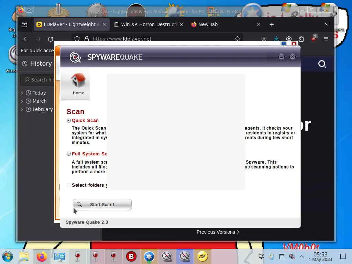This screenshot has width=352, height=264.
Task: Click the yellow AV taskbar icon
Action: (x=202, y=256)
